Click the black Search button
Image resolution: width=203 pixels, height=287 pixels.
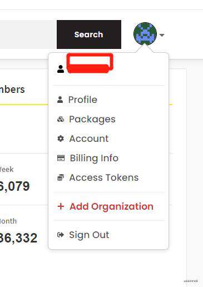[89, 34]
